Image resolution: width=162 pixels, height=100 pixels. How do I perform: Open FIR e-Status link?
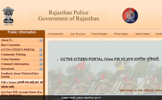click(x=22, y=85)
